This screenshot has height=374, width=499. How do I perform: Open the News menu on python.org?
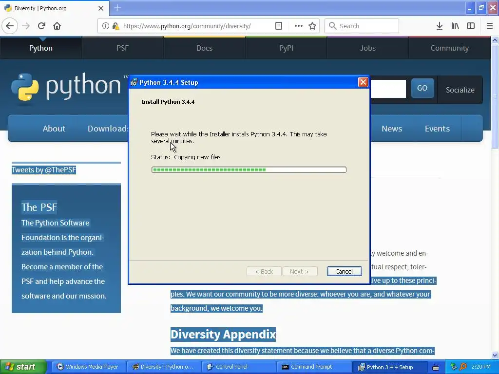[x=392, y=129]
